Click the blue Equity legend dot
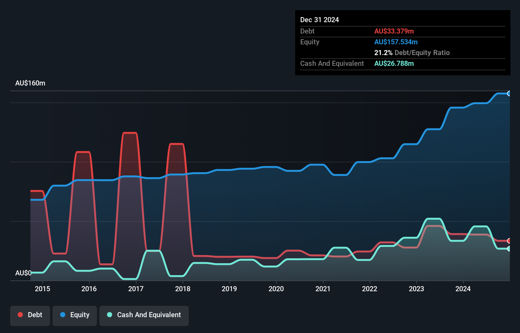The height and width of the screenshot is (333, 520). tap(63, 315)
